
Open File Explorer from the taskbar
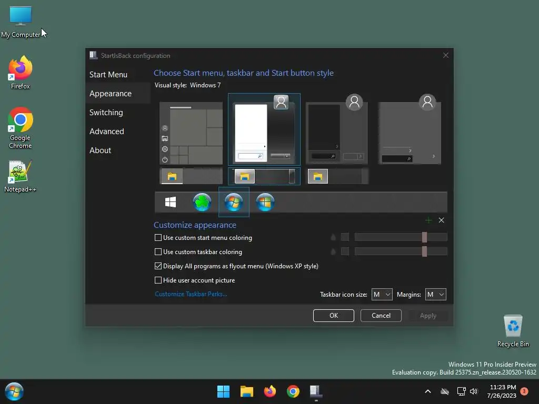pos(246,391)
